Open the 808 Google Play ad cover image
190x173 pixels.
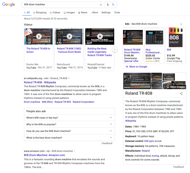point(176,37)
